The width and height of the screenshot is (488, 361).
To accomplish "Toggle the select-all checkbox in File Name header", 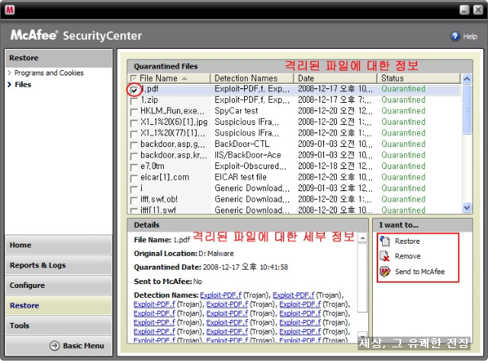I will 133,78.
